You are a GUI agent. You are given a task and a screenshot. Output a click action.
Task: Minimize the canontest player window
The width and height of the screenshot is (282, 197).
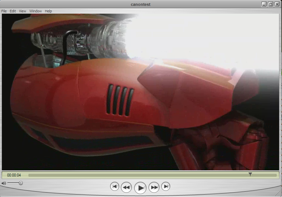click(x=264, y=4)
